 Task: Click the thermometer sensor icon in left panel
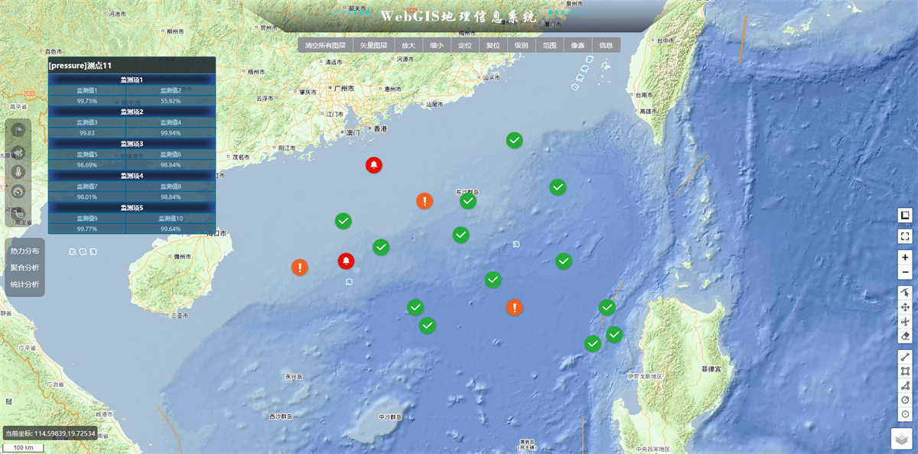[x=18, y=171]
